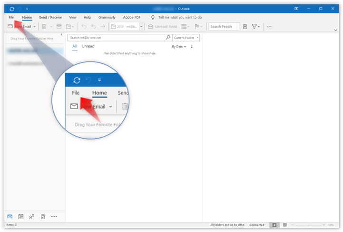Open the navigation options ellipsis at bottom
The image size is (343, 232).
pos(54,217)
